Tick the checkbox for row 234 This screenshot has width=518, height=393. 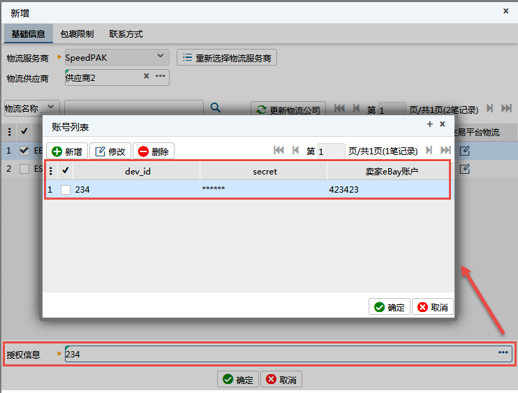pyautogui.click(x=66, y=190)
